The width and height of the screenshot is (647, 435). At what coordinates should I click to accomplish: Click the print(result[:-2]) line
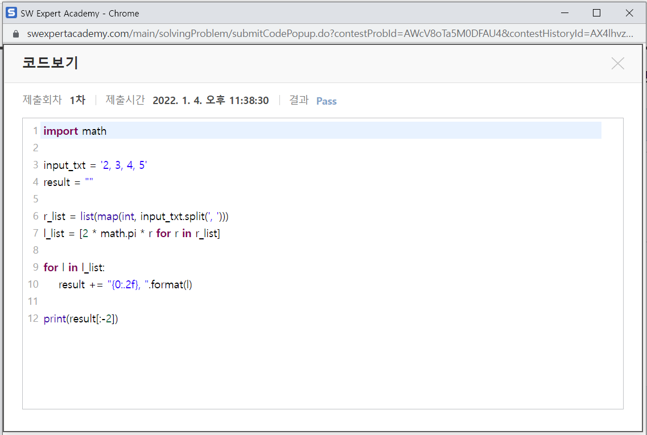pyautogui.click(x=81, y=319)
